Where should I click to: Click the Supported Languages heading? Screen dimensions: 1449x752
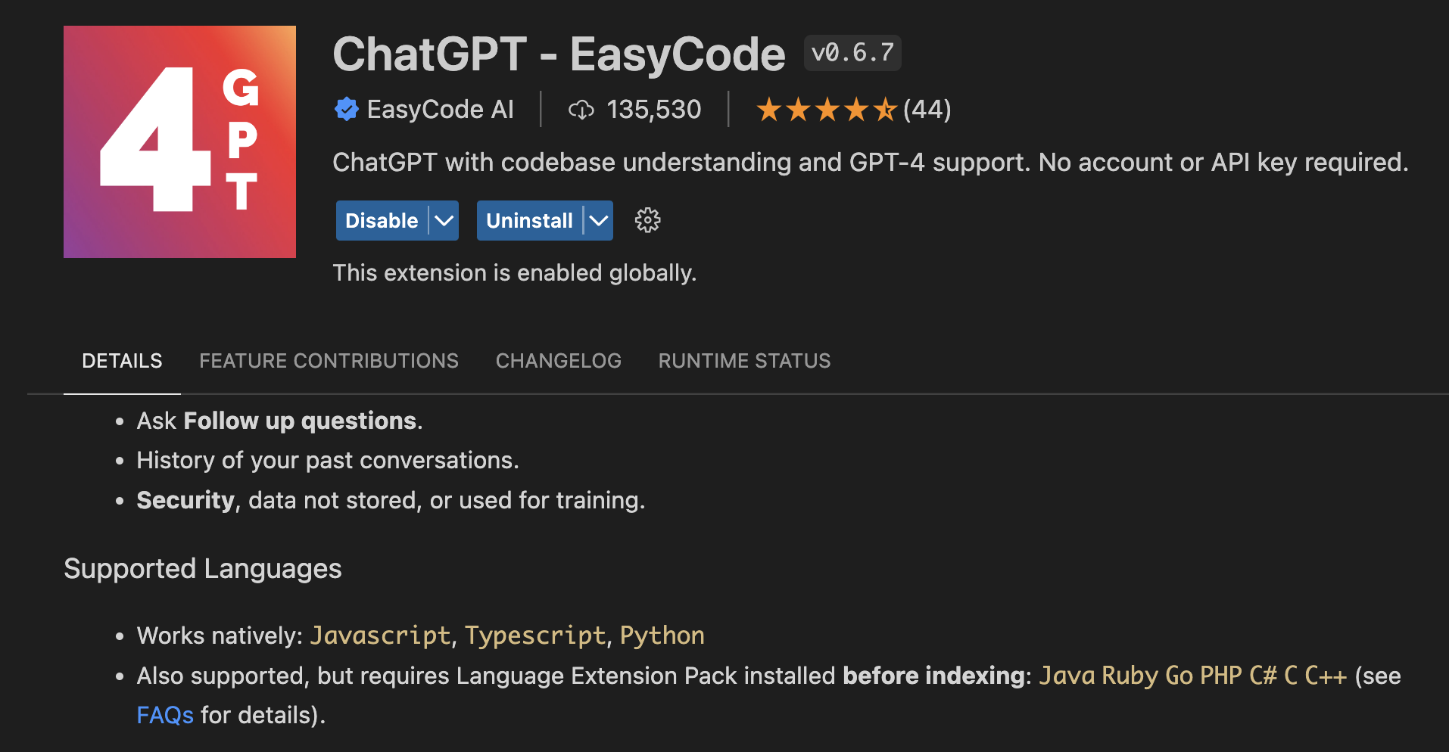tap(203, 568)
